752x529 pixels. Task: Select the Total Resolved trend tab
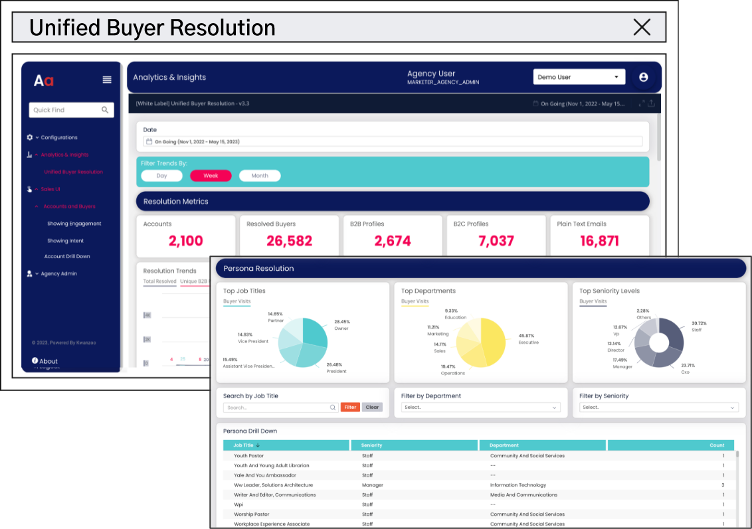[159, 281]
